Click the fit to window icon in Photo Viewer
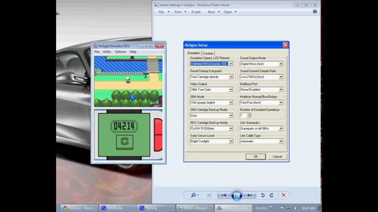378x212 pixels. click(x=209, y=195)
